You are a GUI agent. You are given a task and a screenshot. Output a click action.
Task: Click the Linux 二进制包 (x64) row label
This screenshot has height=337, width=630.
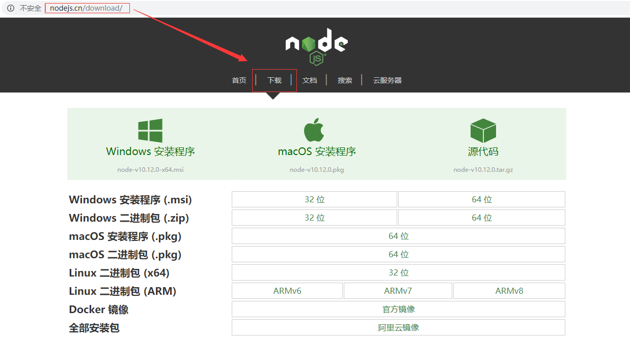coord(119,273)
